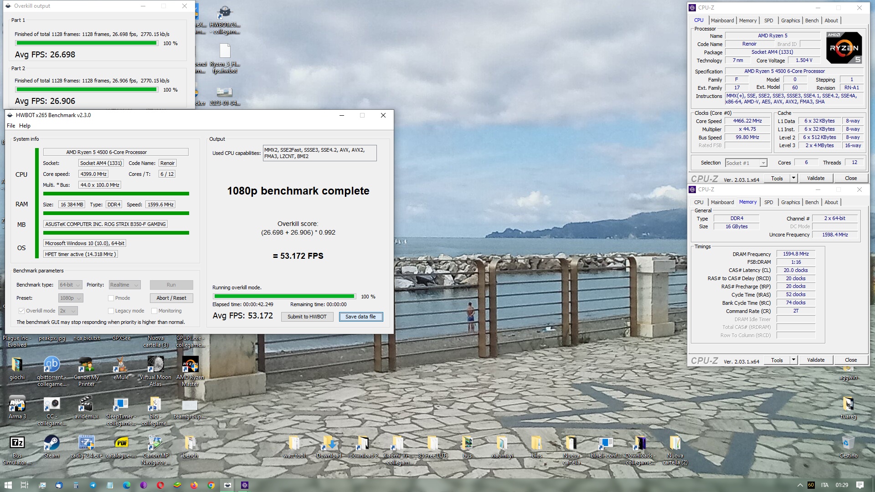Image resolution: width=875 pixels, height=492 pixels.
Task: Open the Priority Realtime dropdown
Action: tap(124, 285)
